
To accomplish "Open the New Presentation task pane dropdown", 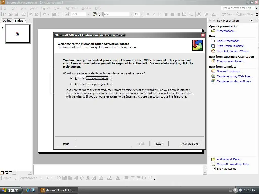I will (251, 21).
